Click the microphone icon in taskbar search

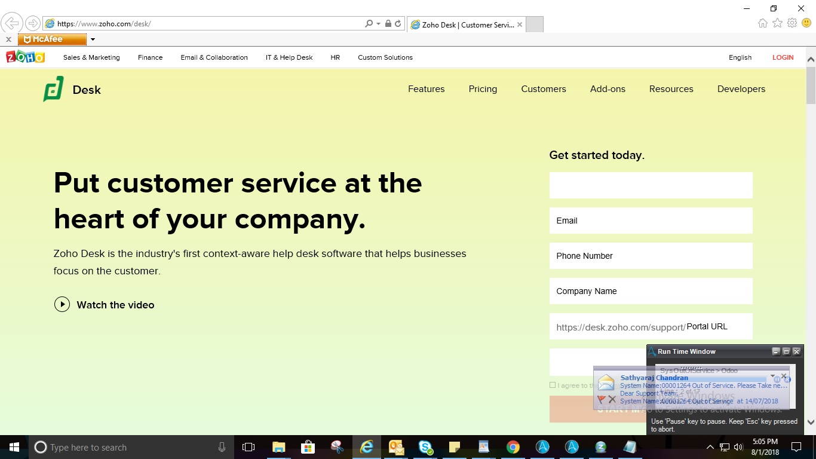point(222,447)
